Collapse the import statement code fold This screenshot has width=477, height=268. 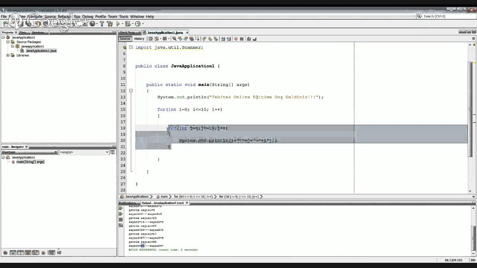[131, 47]
